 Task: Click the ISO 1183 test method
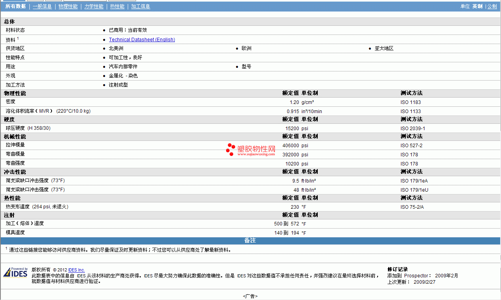[x=411, y=102]
